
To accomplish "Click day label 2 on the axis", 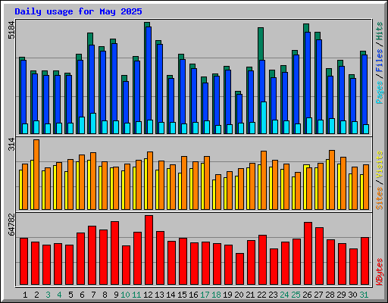I will pos(36,295).
